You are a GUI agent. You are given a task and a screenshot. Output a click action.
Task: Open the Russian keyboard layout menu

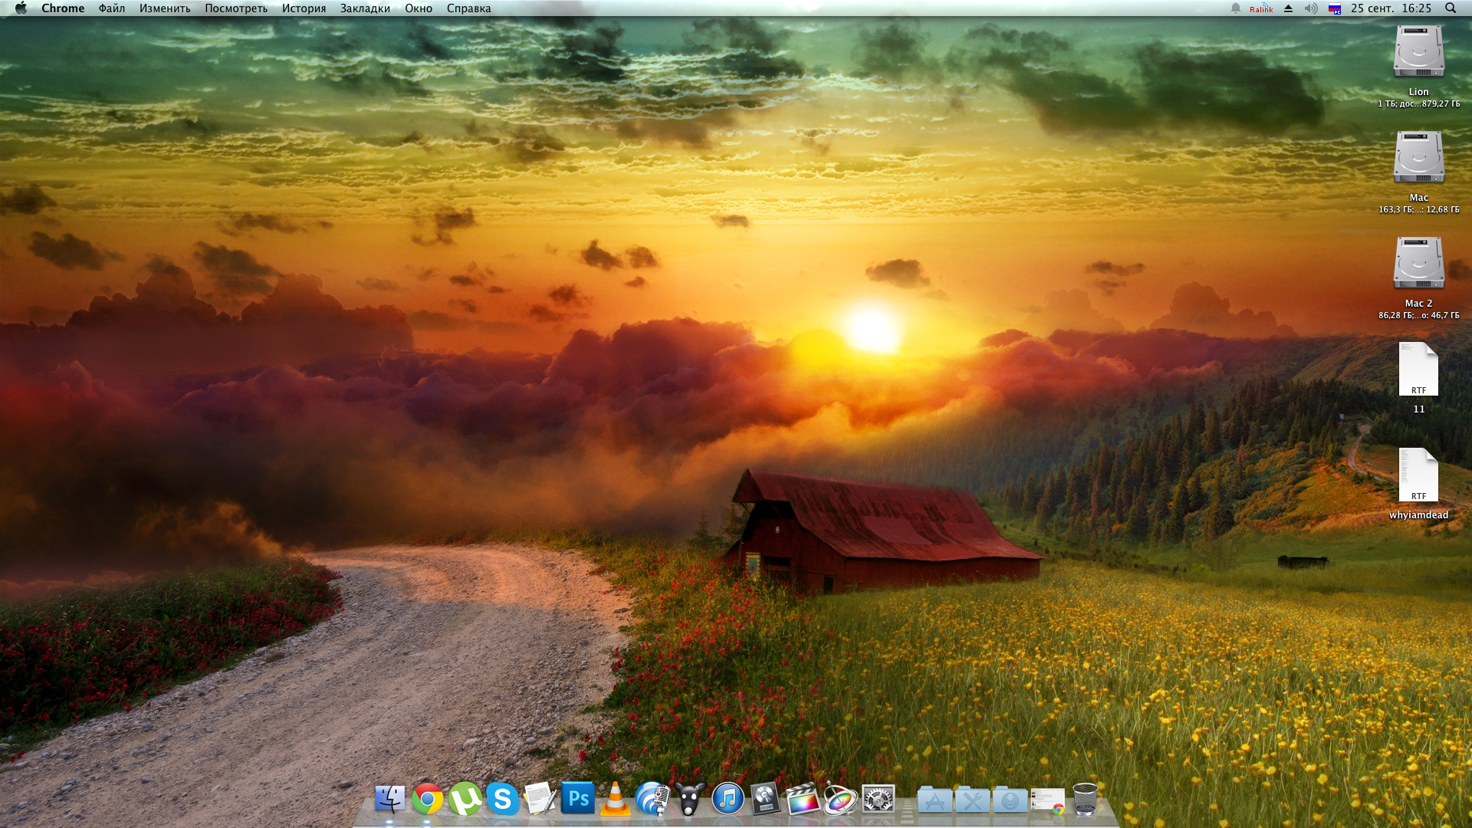[1335, 8]
